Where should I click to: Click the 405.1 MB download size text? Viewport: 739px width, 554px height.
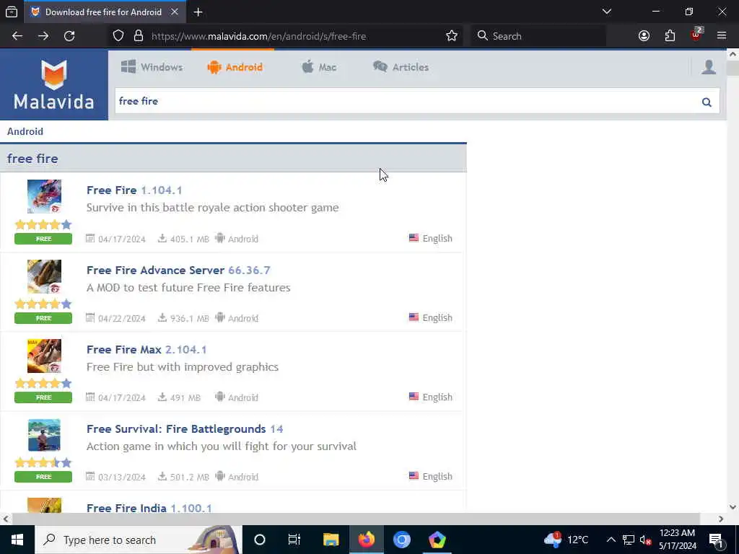[x=190, y=239]
